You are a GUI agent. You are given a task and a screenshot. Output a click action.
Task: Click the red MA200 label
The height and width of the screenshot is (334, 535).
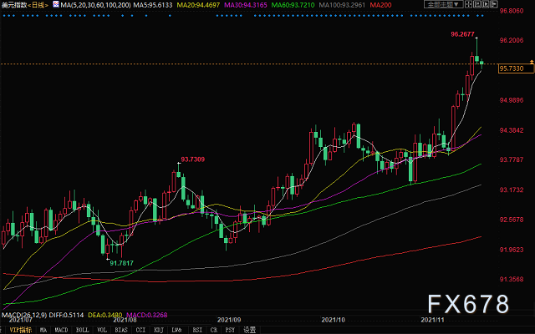pyautogui.click(x=381, y=5)
